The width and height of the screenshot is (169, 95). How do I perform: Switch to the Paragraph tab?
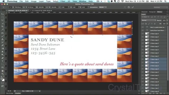(152, 12)
